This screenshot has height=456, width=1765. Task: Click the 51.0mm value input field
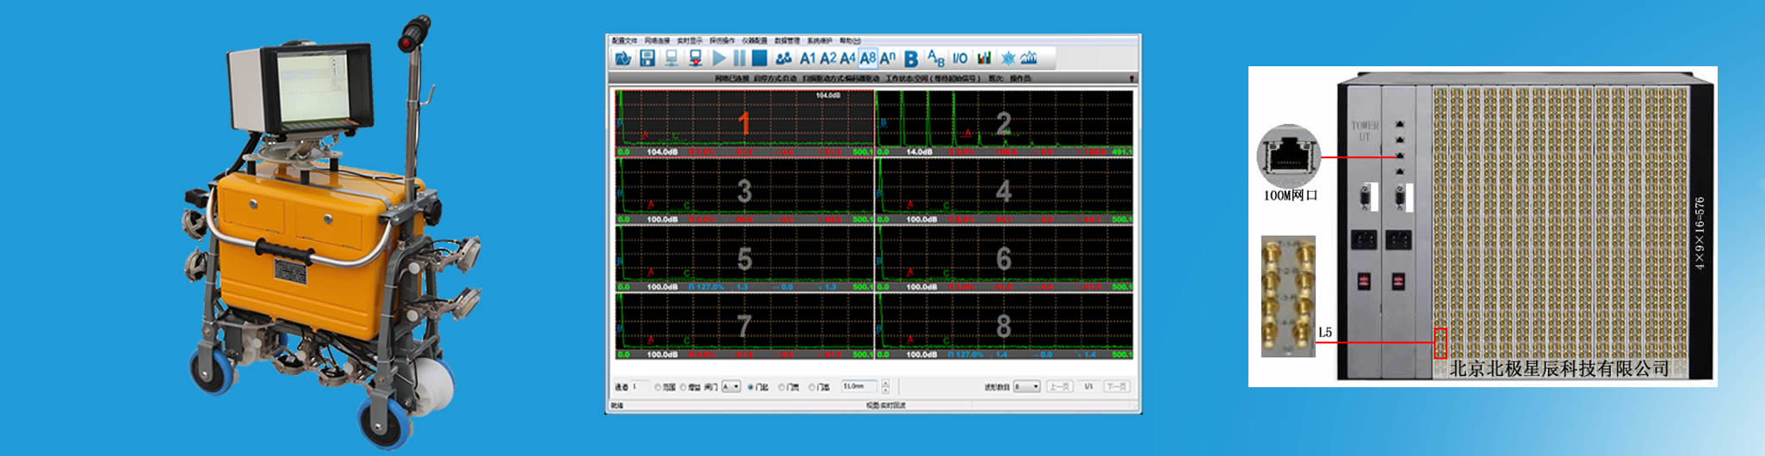[x=858, y=387]
